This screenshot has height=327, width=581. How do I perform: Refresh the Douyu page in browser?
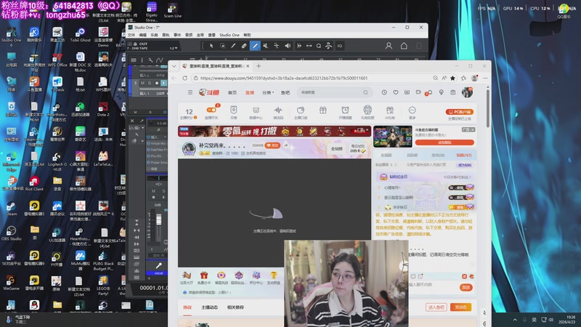tap(184, 78)
